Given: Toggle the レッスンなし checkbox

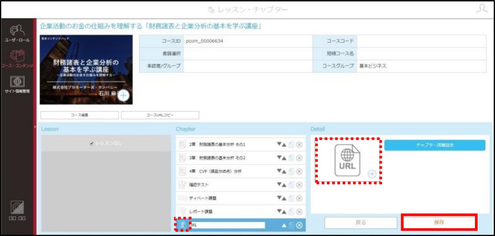Looking at the screenshot, I should point(92,143).
